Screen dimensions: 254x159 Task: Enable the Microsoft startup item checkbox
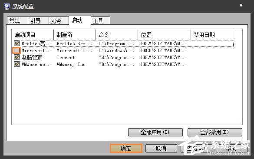pos(16,50)
